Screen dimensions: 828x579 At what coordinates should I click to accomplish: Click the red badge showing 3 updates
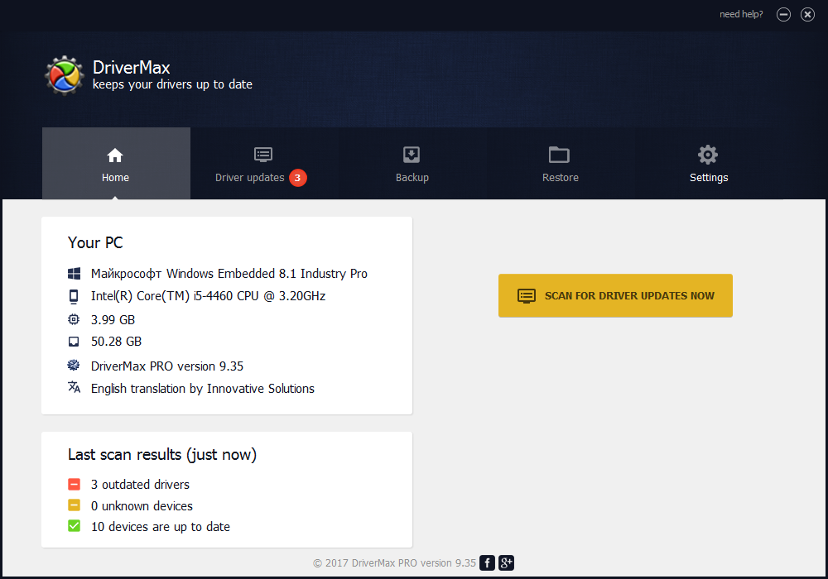(x=298, y=178)
